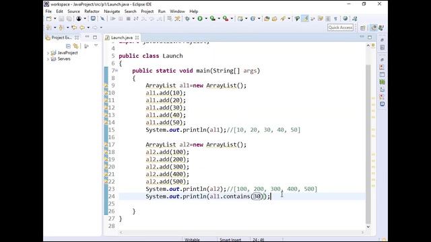The image size is (431, 242).
Task: Open the External Tools dropdown arrow
Action: 232,19
